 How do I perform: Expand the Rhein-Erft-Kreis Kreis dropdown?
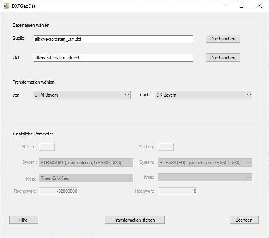pyautogui.click(x=86, y=178)
